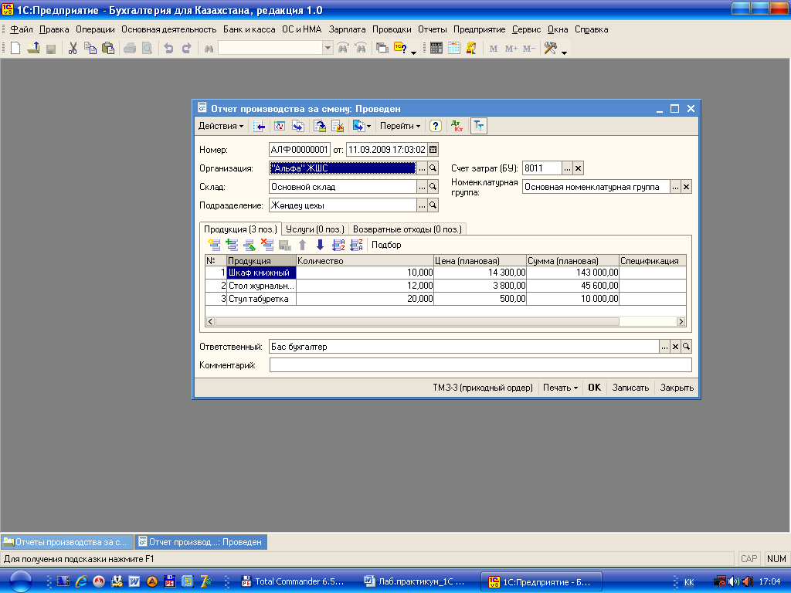
Task: Expand the search combo box dropdown arrow
Action: pyautogui.click(x=328, y=49)
